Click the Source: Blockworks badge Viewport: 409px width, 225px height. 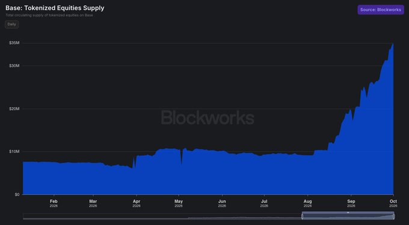tap(381, 10)
